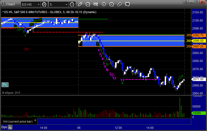Click the green 18265 volume value label
The width and height of the screenshot is (207, 131).
(x=197, y=113)
